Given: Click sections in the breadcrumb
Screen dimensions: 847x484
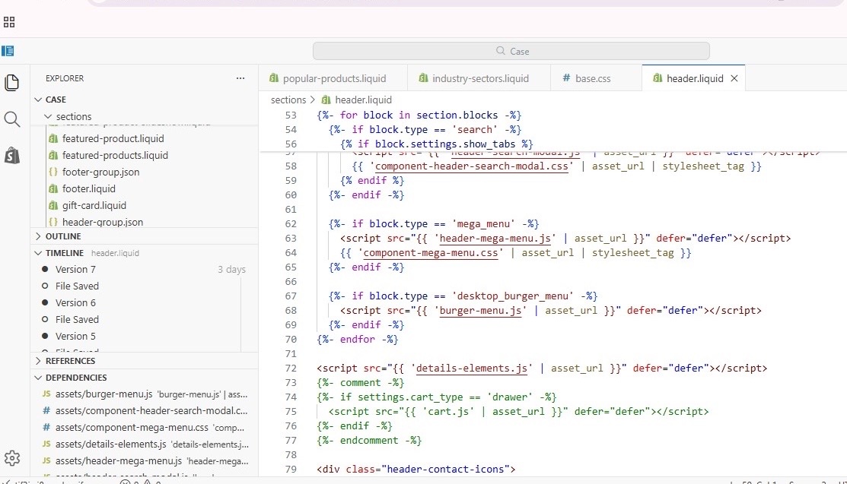Looking at the screenshot, I should point(288,100).
